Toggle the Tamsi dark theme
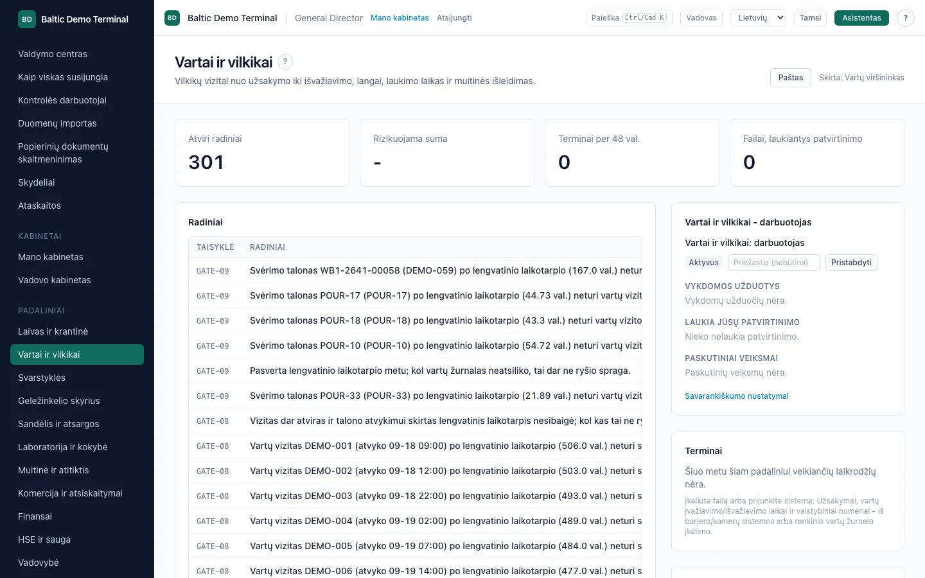The width and height of the screenshot is (925, 578). pyautogui.click(x=810, y=18)
